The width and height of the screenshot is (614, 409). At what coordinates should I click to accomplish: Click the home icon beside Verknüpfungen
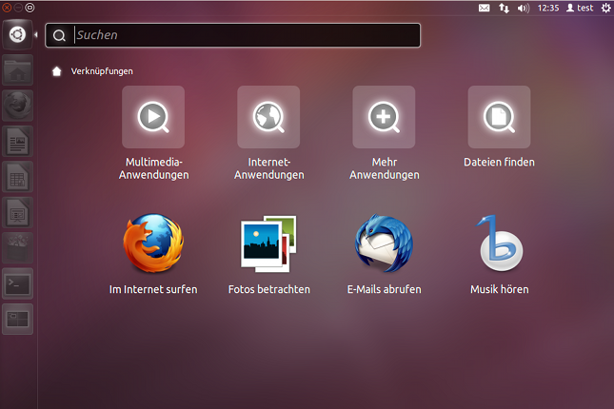tap(57, 71)
